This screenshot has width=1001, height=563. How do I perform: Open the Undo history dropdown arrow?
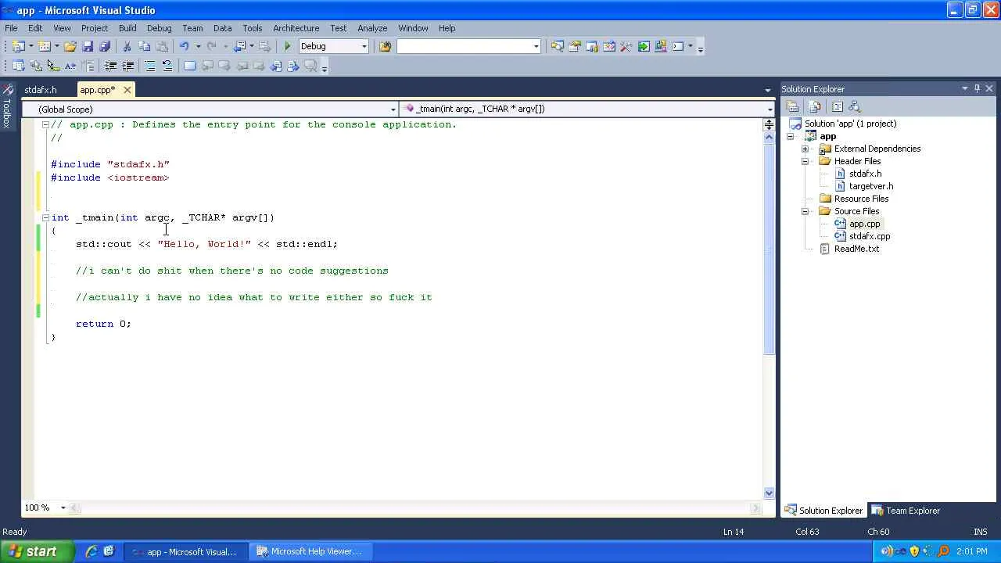click(x=198, y=46)
